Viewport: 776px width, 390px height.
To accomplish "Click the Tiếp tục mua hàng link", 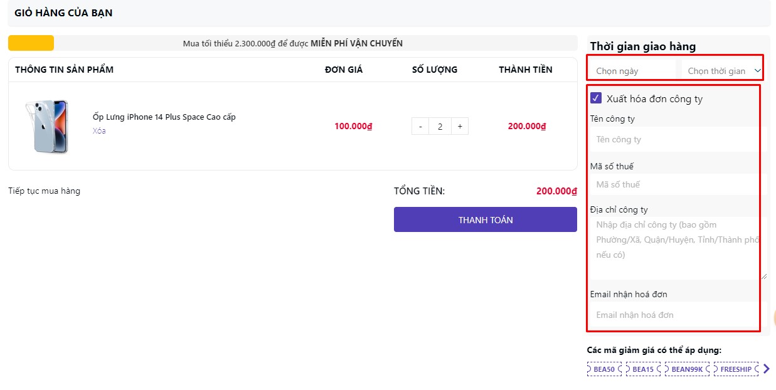I will point(44,191).
